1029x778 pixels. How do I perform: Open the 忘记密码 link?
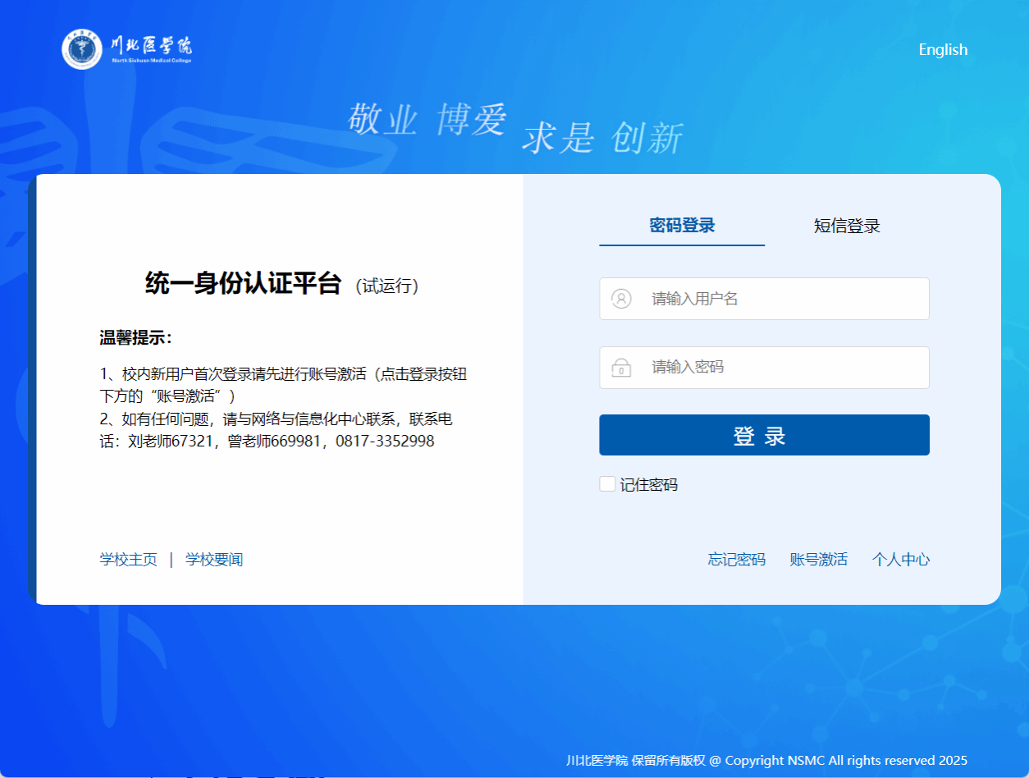(736, 560)
